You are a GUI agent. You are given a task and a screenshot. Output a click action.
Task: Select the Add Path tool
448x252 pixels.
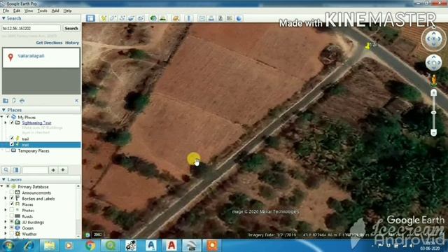(x=122, y=18)
